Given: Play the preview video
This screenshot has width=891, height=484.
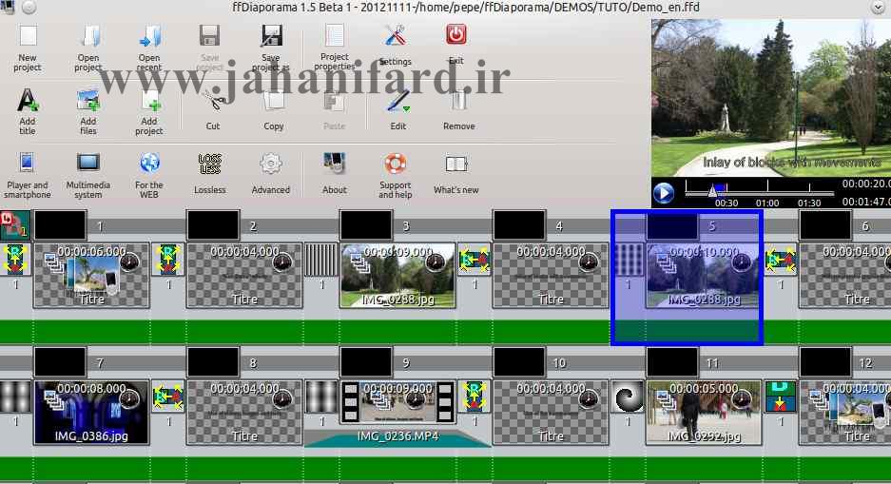Looking at the screenshot, I should click(663, 193).
